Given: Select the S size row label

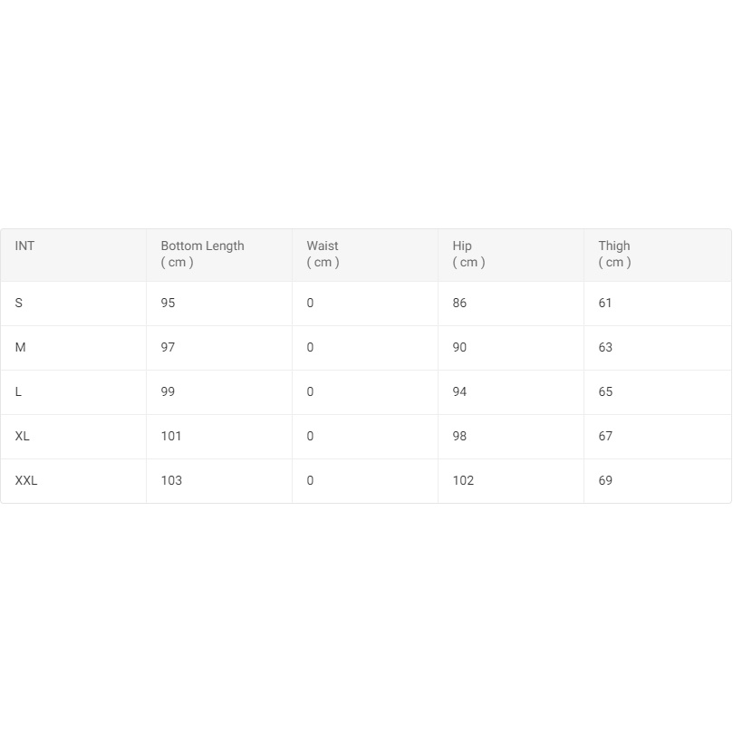Looking at the screenshot, I should (19, 304).
